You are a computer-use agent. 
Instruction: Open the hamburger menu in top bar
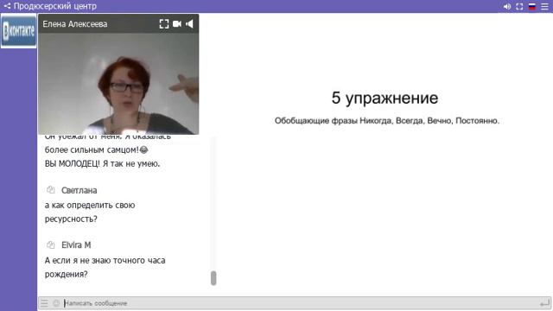tap(545, 7)
